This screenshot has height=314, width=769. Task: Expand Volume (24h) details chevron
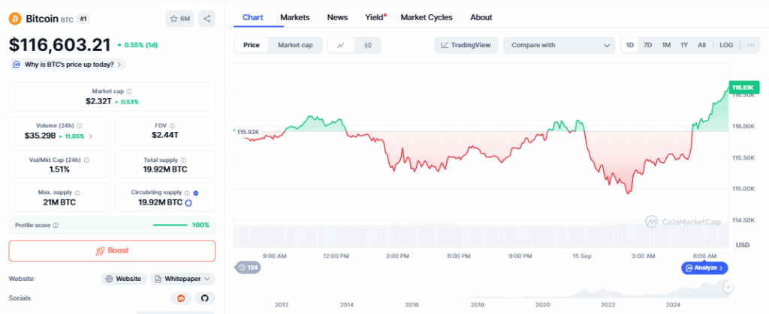point(90,136)
